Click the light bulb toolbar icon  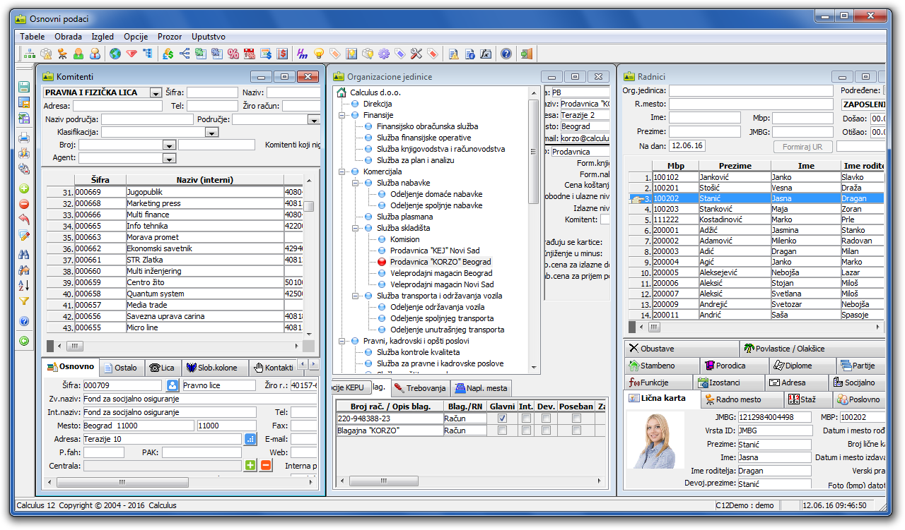tap(319, 54)
